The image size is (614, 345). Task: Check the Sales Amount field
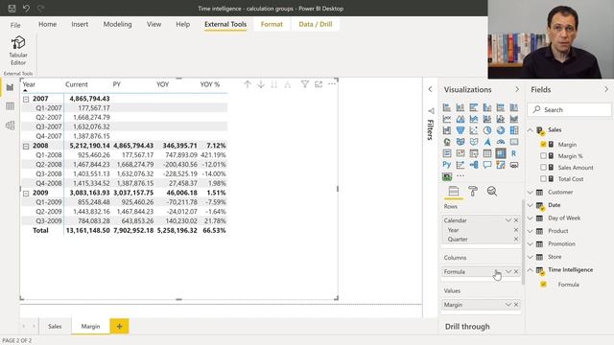[543, 168]
